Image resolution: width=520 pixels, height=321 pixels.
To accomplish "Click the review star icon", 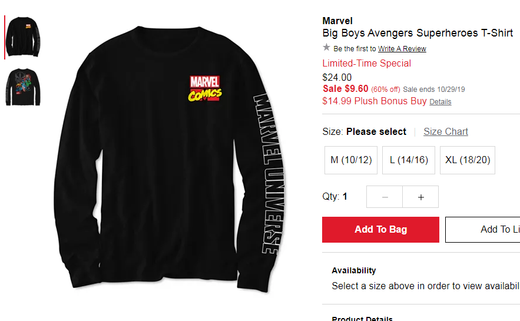I will [326, 48].
